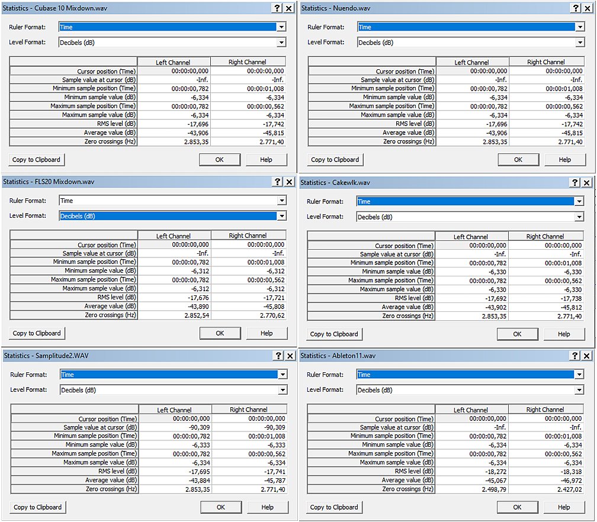
Task: Open Ruler Format dropdown in Nuendo.wav window
Action: (x=580, y=27)
